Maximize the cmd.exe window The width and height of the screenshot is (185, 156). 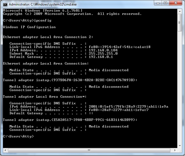(x=165, y=3)
